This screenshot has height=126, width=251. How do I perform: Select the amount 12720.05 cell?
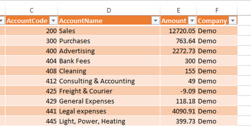178,31
